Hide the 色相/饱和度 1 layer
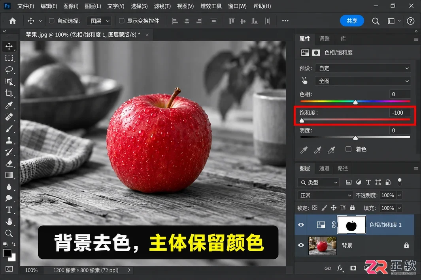Image resolution: width=421 pixels, height=280 pixels. pos(301,225)
